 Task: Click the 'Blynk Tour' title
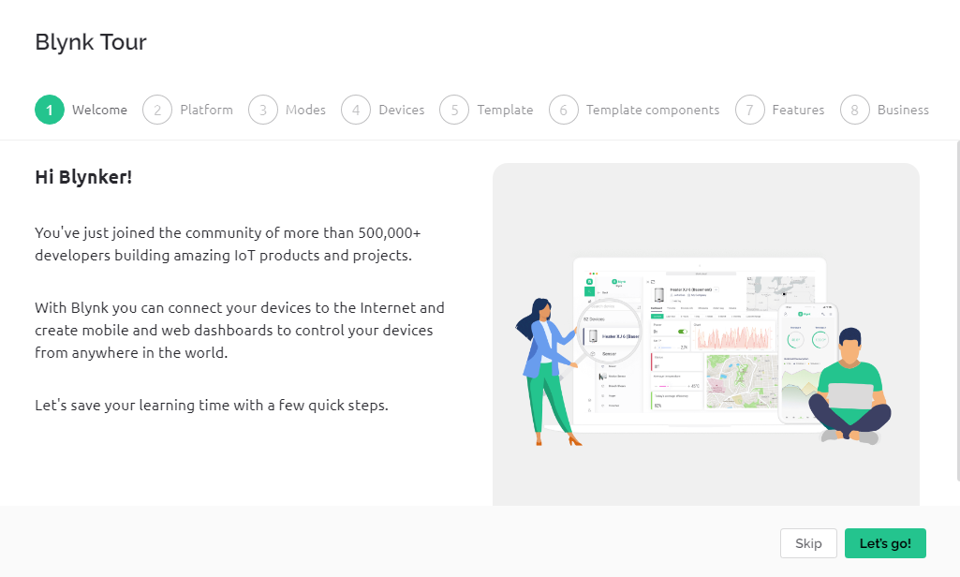click(91, 41)
